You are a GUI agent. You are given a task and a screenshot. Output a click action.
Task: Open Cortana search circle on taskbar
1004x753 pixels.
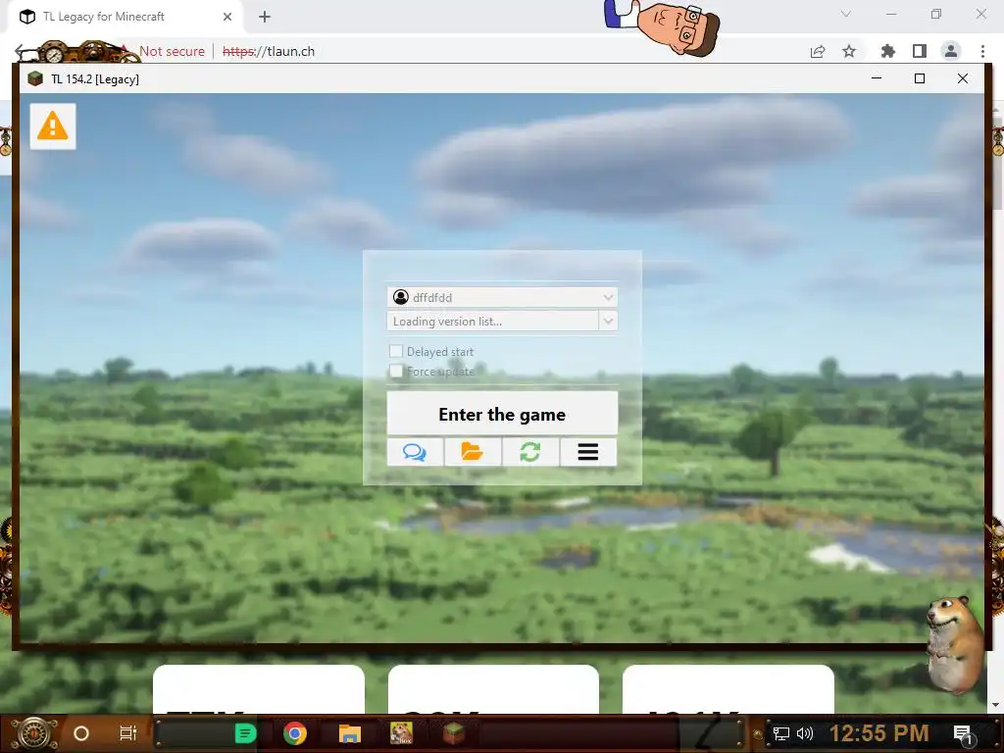81,733
